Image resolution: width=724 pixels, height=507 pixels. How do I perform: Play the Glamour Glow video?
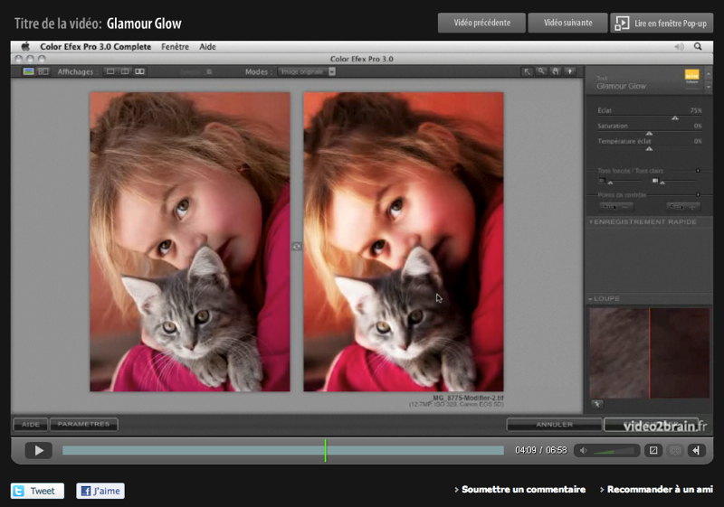[38, 450]
